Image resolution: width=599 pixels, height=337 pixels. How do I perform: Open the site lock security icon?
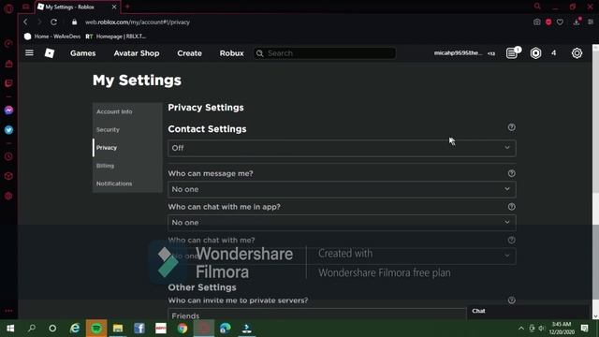(x=74, y=22)
